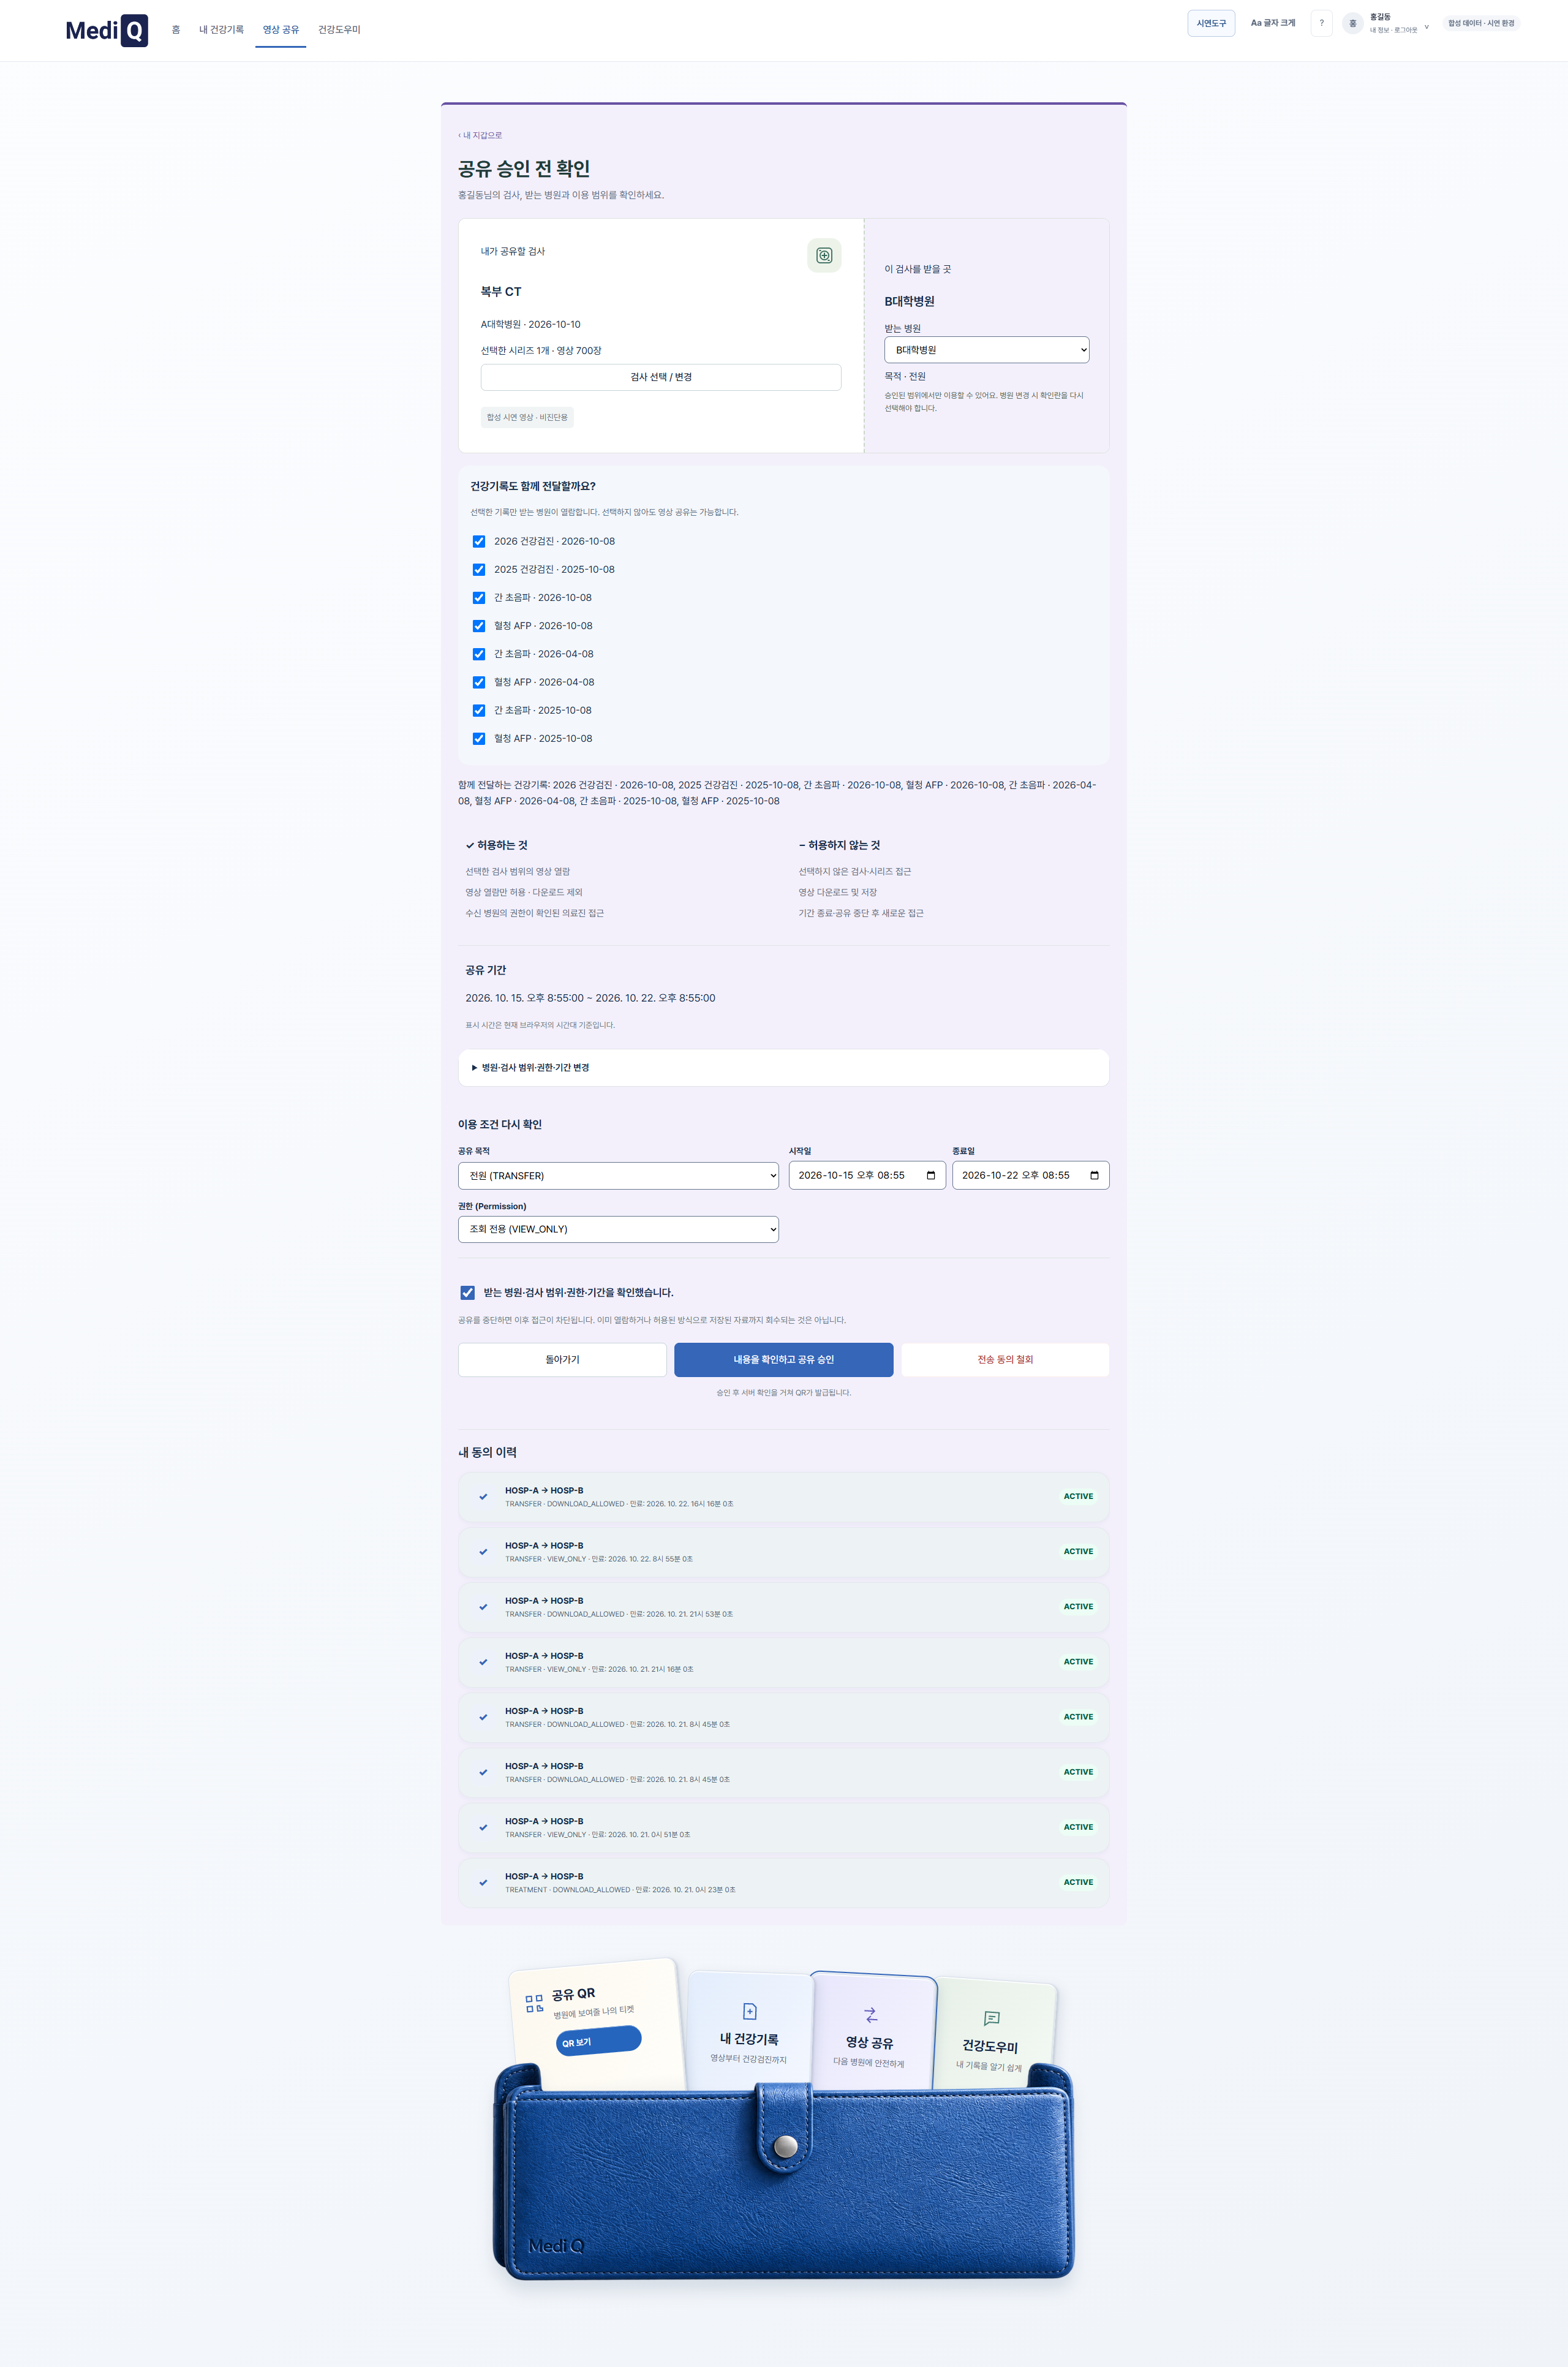Click the 내 지갑으로 back link

coord(480,135)
